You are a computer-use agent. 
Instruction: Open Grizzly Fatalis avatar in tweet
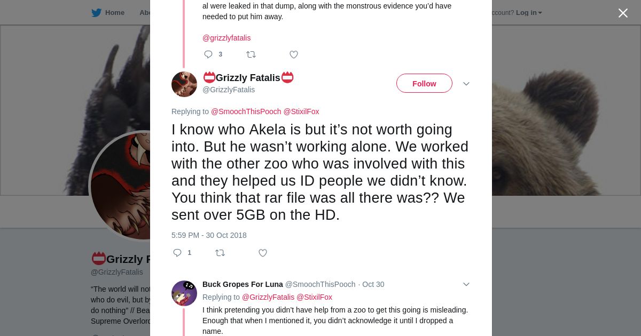pos(184,84)
